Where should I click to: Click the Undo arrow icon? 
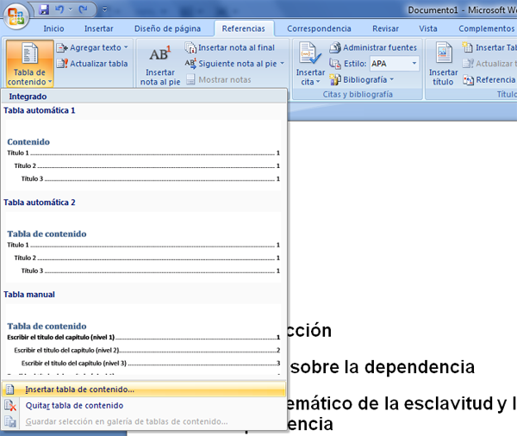tap(61, 9)
